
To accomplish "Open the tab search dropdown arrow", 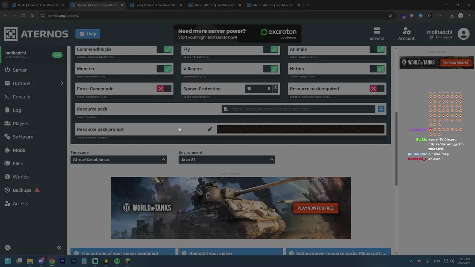I will (5, 5).
